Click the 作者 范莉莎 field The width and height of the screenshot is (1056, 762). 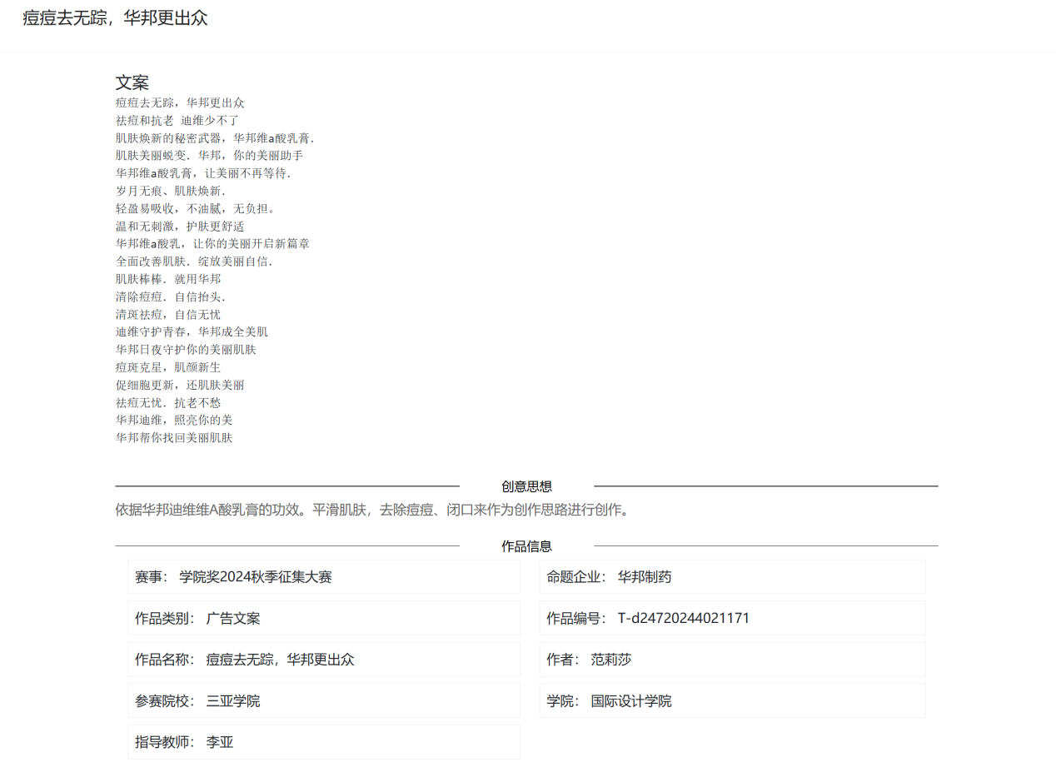732,660
